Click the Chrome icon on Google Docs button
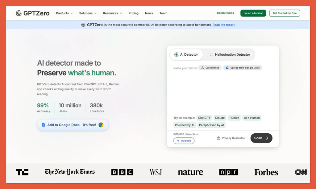Viewport: 316px width, 189px height. [101, 125]
